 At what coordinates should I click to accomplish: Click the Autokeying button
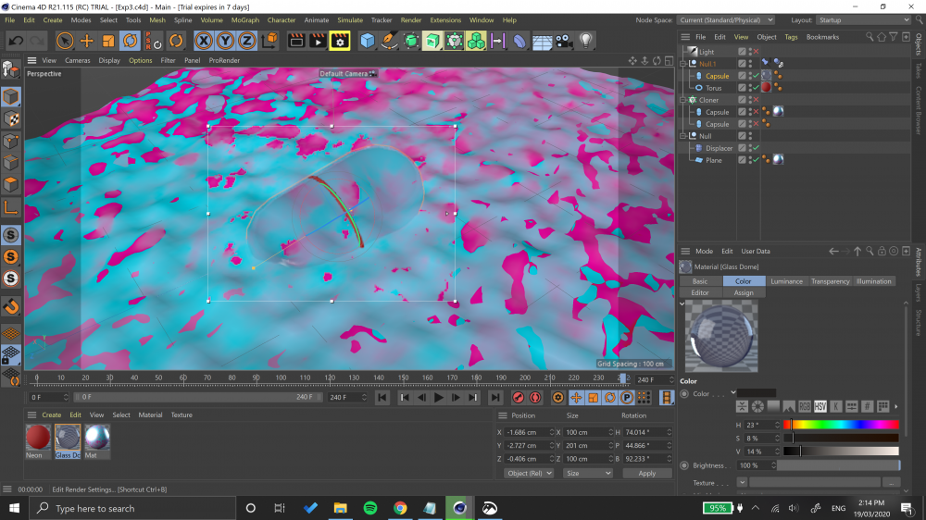535,397
